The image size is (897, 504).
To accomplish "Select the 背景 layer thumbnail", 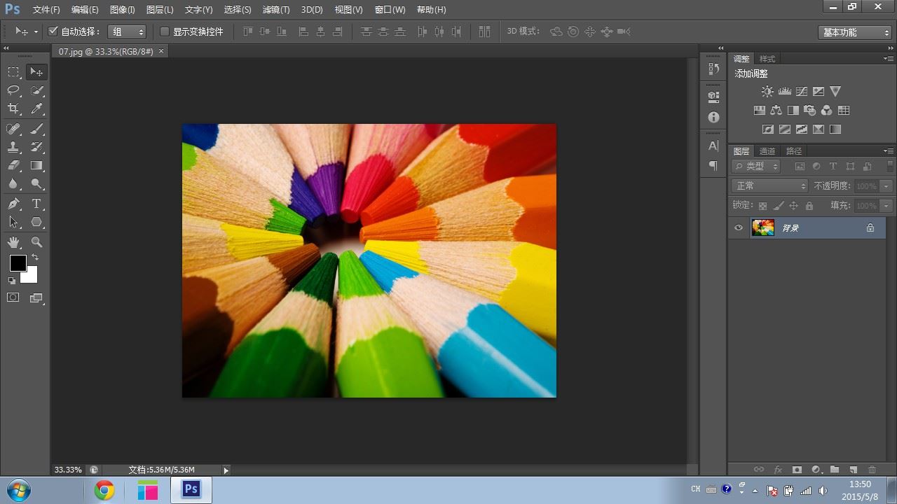I will 763,227.
